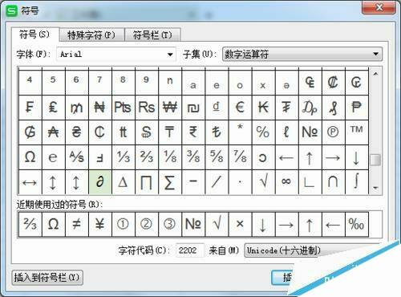Pick the sound recording ℗ symbol

(333, 132)
